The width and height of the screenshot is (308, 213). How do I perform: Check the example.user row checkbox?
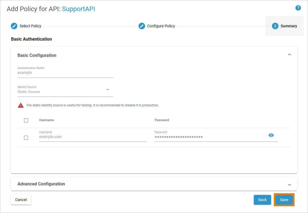click(26, 138)
